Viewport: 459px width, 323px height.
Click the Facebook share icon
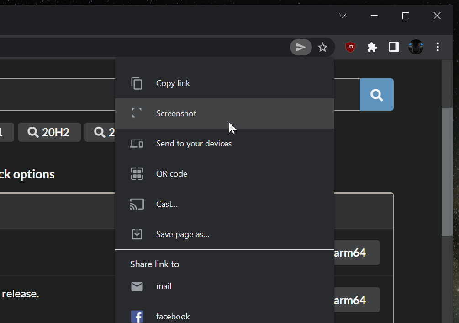tap(137, 316)
